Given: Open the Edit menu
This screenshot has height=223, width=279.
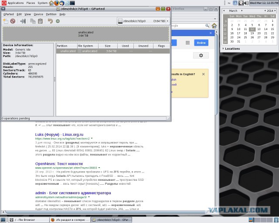Looking at the screenshot, I should click(x=19, y=14).
